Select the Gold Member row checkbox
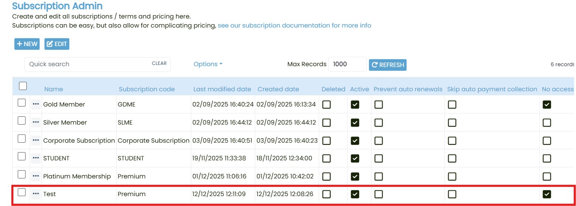576x206 pixels. (22, 104)
